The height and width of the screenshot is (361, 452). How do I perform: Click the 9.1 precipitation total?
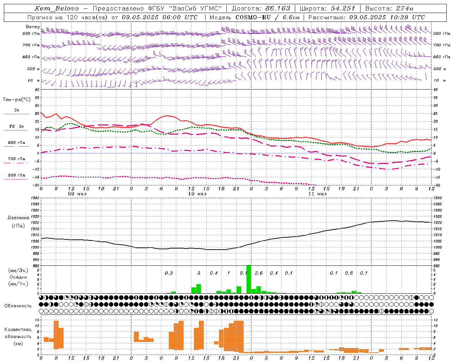(243, 273)
